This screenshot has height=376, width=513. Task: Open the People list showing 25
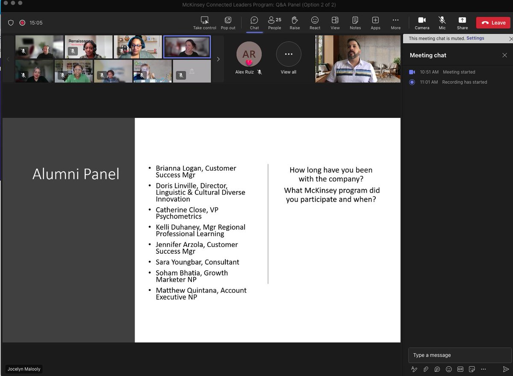click(x=274, y=23)
